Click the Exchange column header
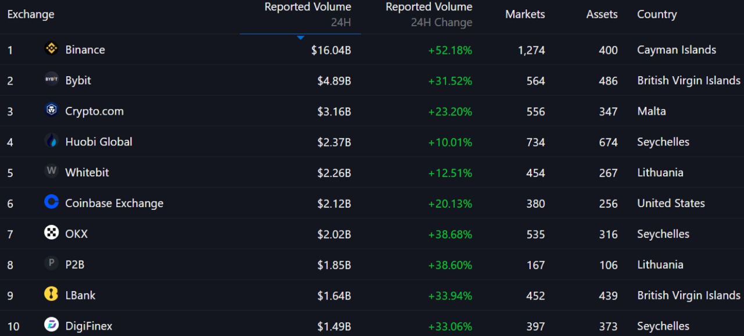The height and width of the screenshot is (336, 744). 31,15
